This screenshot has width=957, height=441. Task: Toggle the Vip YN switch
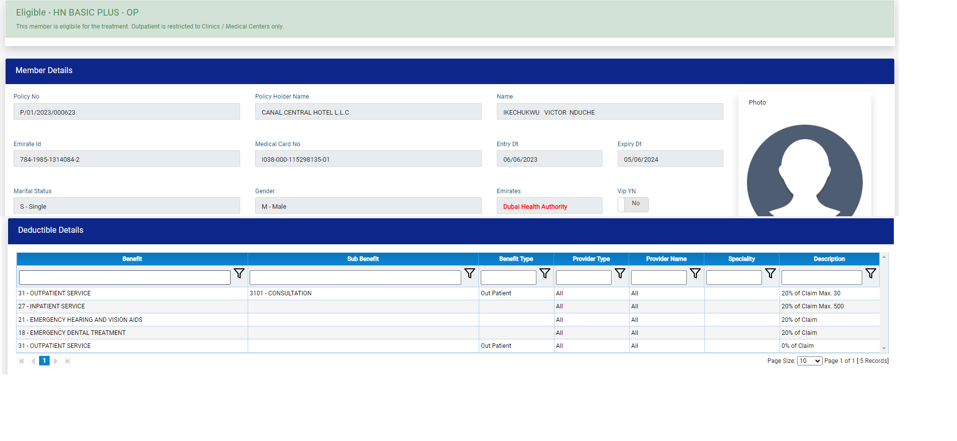pyautogui.click(x=633, y=204)
